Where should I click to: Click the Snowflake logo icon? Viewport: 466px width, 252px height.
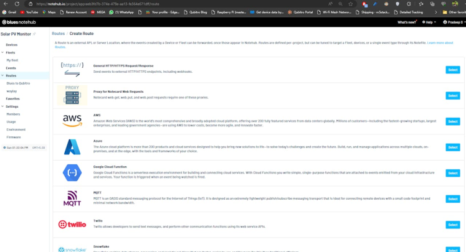(x=72, y=250)
